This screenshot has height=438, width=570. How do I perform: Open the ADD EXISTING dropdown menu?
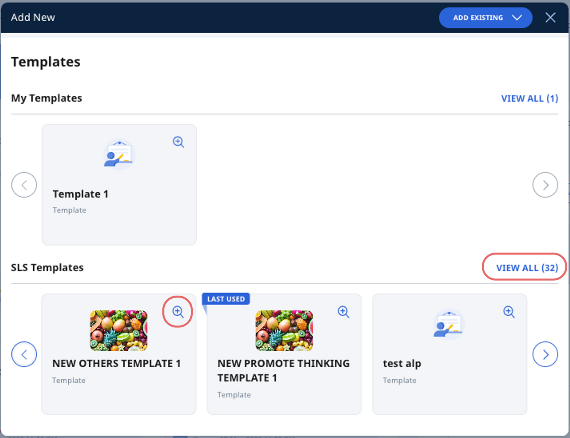pos(478,17)
